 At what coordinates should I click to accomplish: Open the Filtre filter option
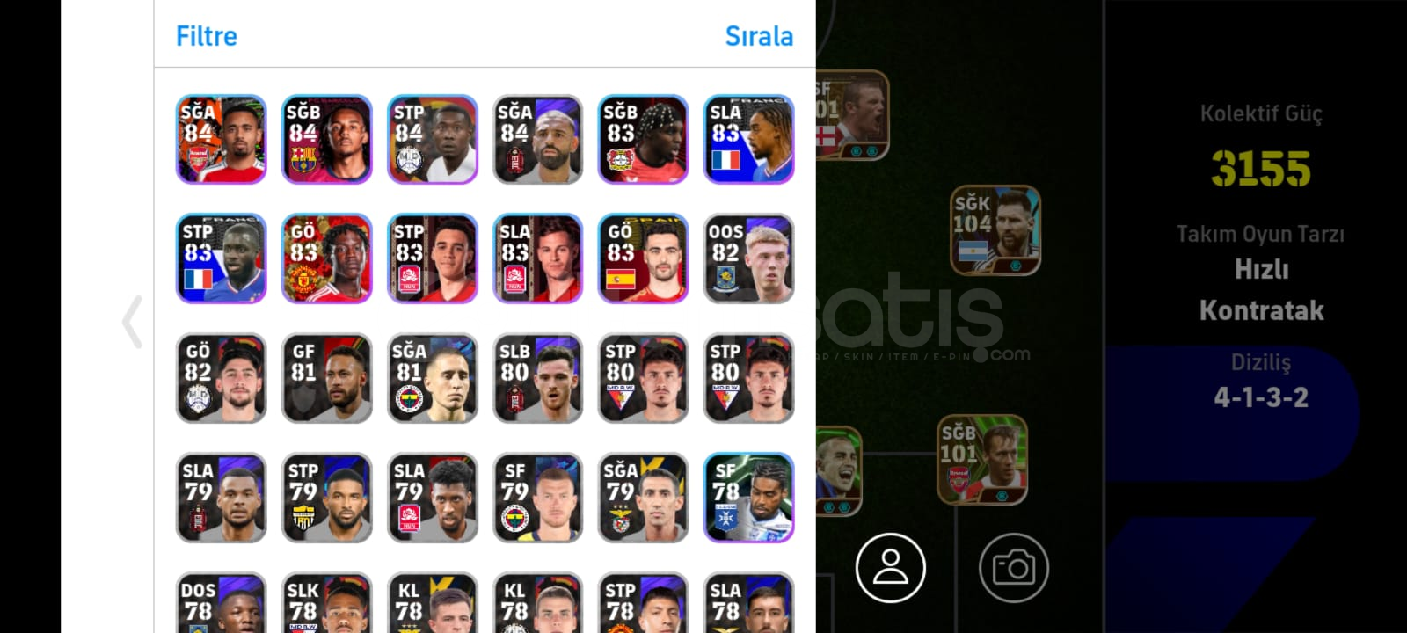point(207,36)
